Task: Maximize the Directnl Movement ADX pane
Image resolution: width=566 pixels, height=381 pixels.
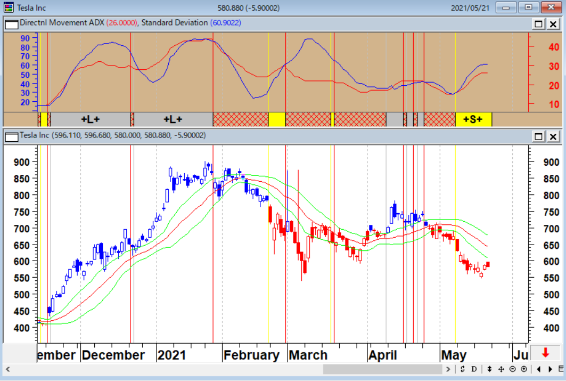Action: point(539,23)
